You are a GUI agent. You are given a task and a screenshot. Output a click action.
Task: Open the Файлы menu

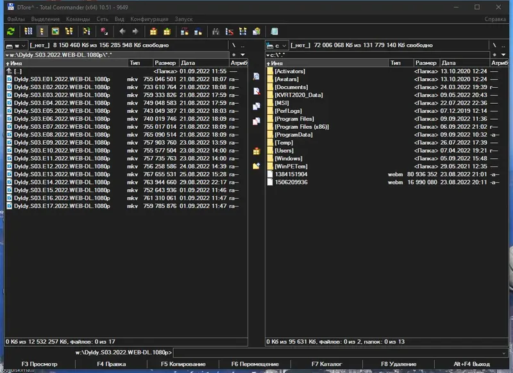(x=15, y=19)
